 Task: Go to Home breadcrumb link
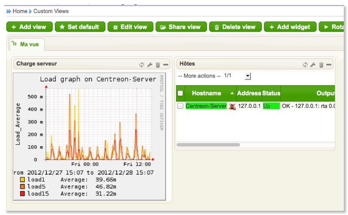point(20,11)
